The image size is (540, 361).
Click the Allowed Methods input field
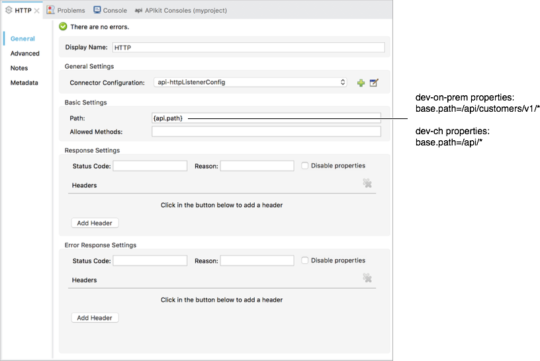pos(266,132)
